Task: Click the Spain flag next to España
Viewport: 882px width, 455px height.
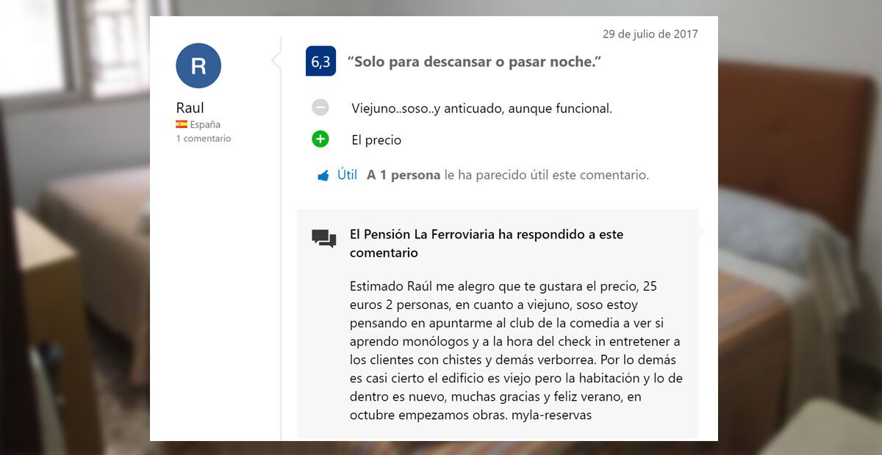Action: click(182, 124)
